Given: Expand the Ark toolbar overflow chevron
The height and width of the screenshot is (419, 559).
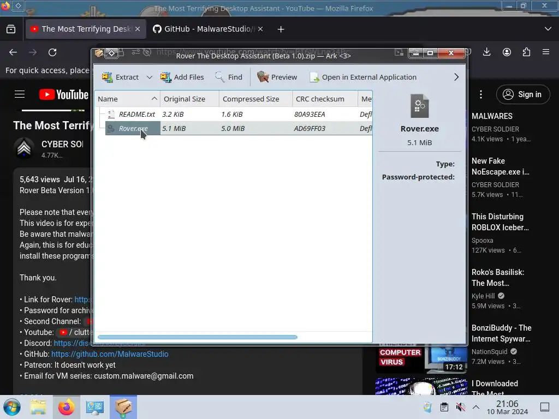Looking at the screenshot, I should pyautogui.click(x=456, y=77).
